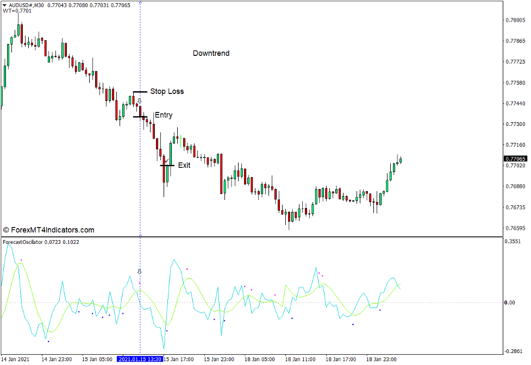531x365 pixels.
Task: Click the 18 Jan 11:00 timeline label
Action: pos(300,358)
